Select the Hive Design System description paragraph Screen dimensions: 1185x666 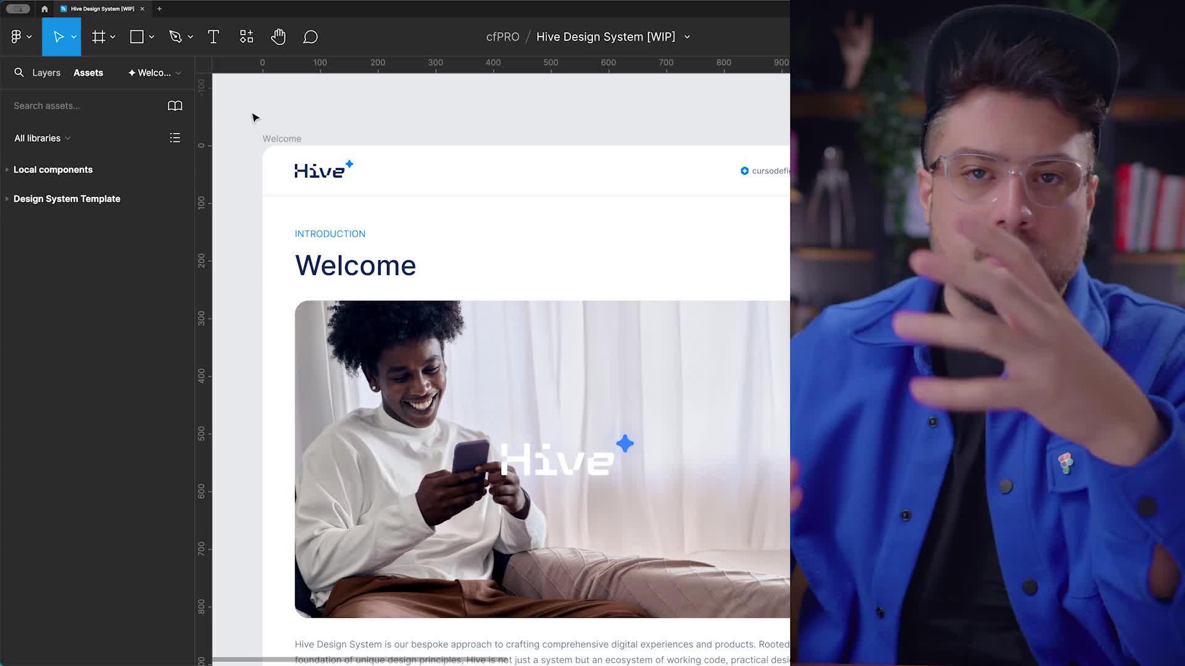[542, 652]
